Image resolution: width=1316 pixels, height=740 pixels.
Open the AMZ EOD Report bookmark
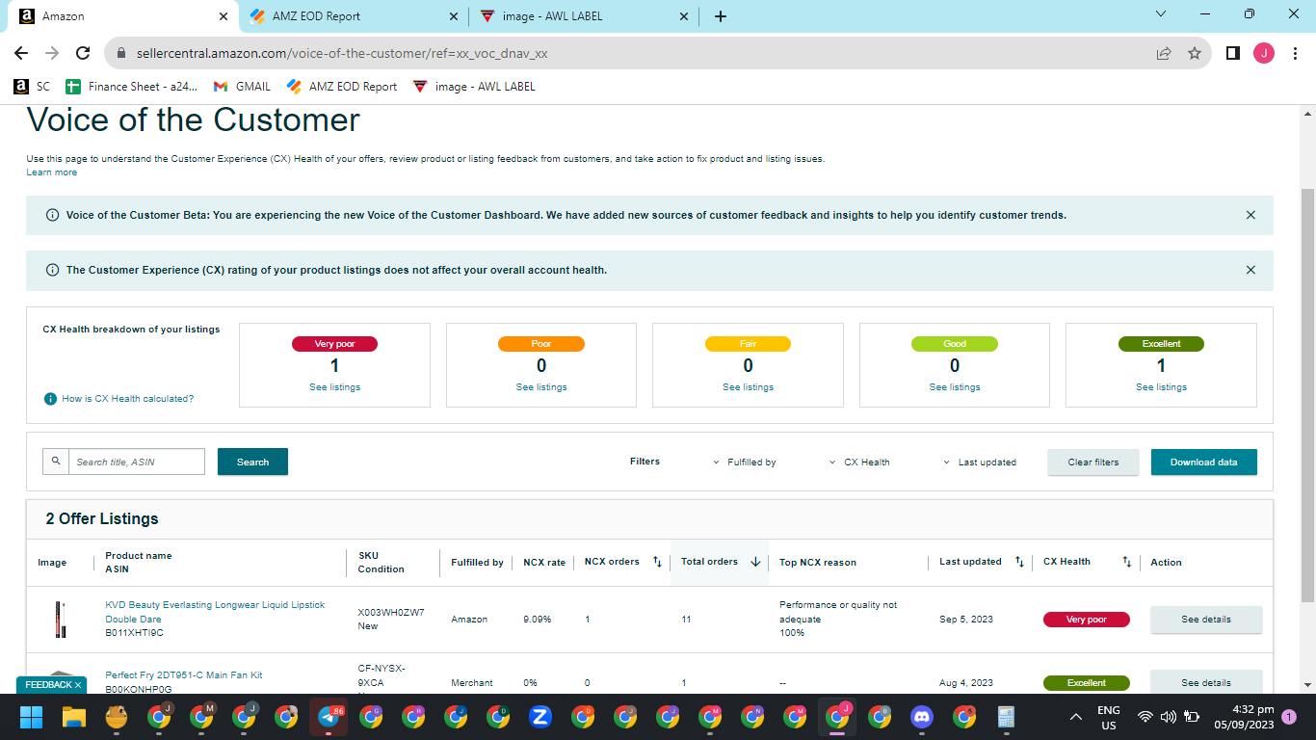[x=342, y=87]
